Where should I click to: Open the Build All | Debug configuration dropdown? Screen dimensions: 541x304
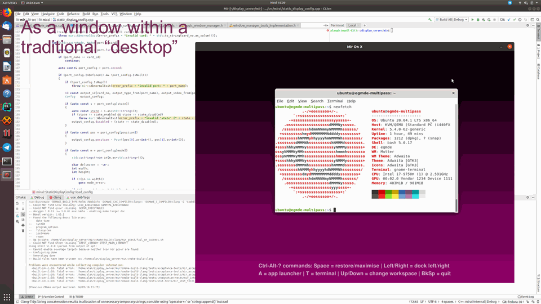point(451,19)
